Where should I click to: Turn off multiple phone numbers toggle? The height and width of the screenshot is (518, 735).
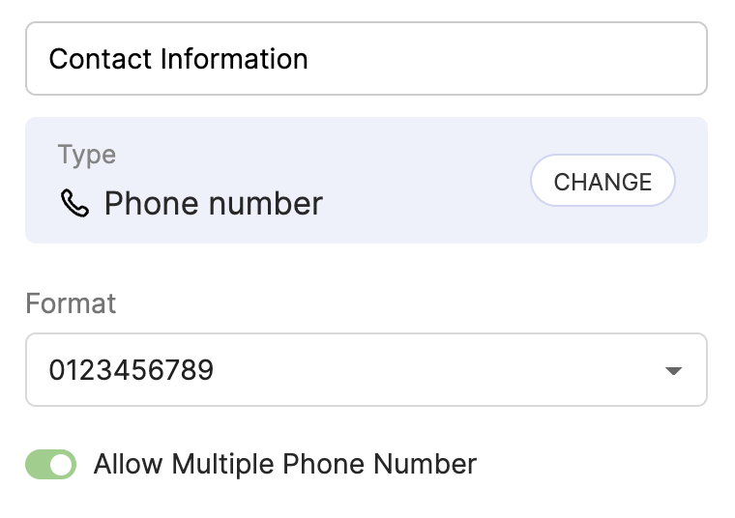50,465
